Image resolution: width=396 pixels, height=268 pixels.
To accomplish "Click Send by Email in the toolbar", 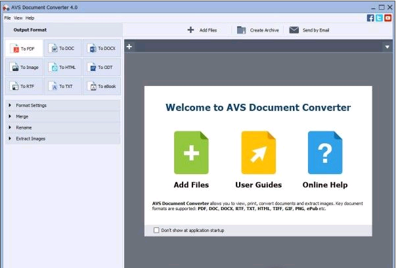I will click(x=309, y=30).
